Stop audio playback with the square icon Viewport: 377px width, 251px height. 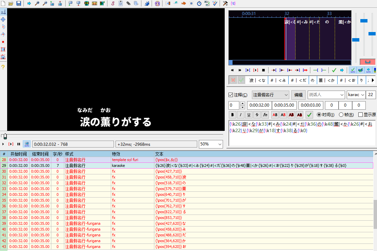[263, 70]
